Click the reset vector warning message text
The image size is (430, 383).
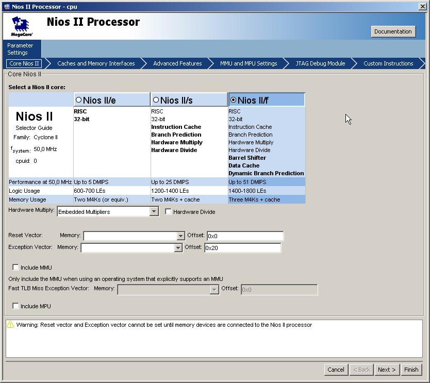click(x=164, y=325)
